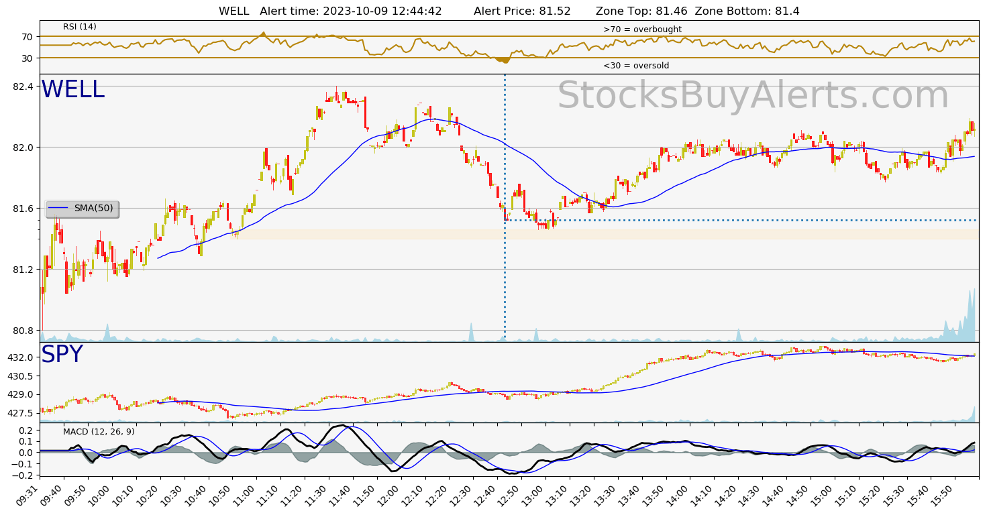
Task: Click the 0.0 label on MACD axis
Action: tap(25, 453)
